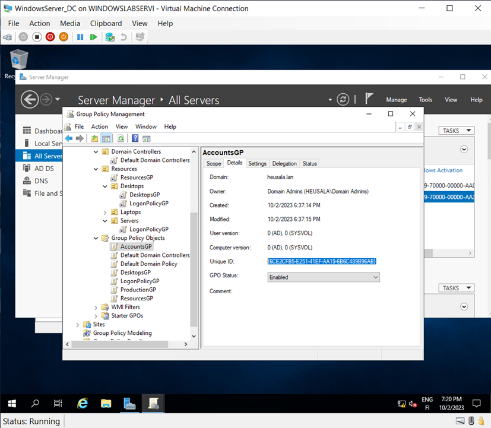Expand the Laptops organizational unit
491x428 pixels.
(x=104, y=212)
